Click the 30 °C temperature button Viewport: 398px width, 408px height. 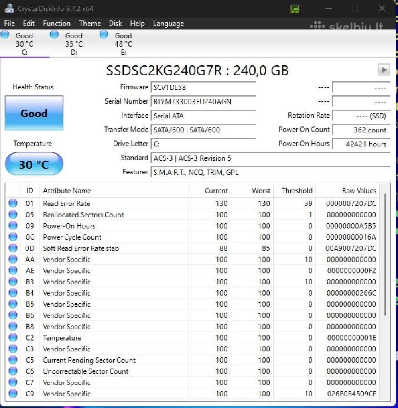(x=34, y=164)
